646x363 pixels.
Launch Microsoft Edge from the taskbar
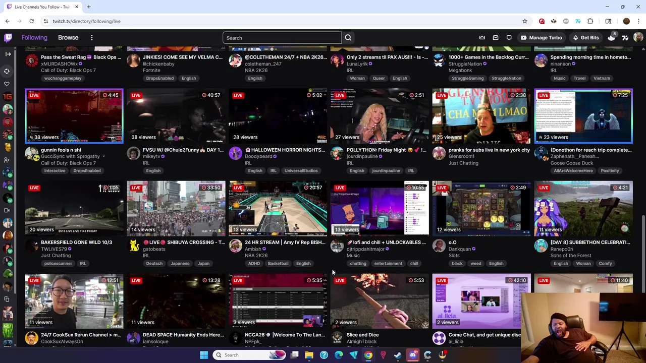pos(339,355)
